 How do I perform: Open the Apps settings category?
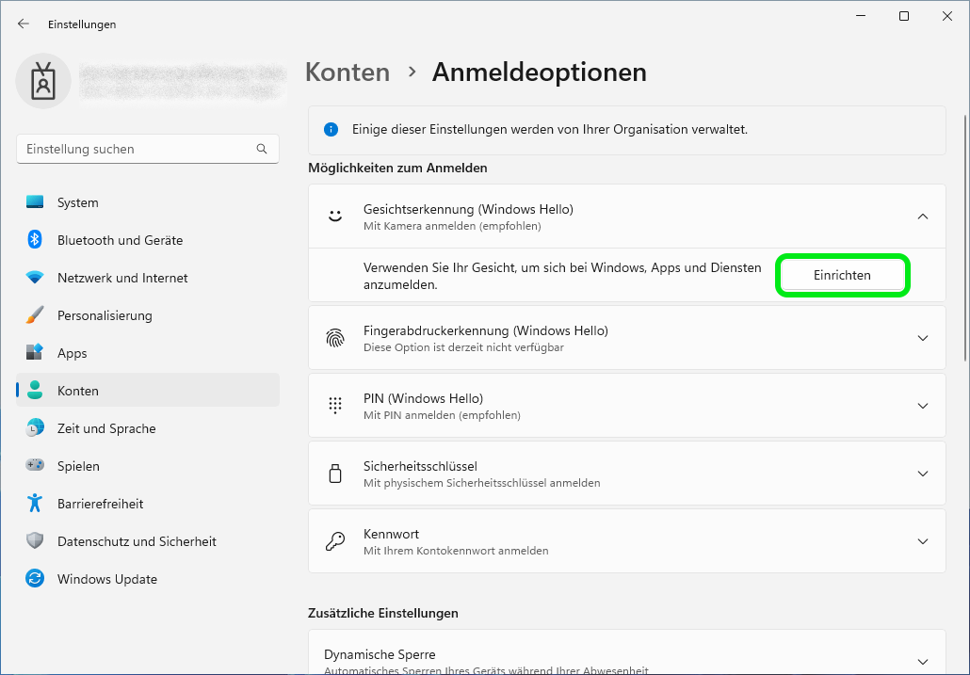coord(73,353)
